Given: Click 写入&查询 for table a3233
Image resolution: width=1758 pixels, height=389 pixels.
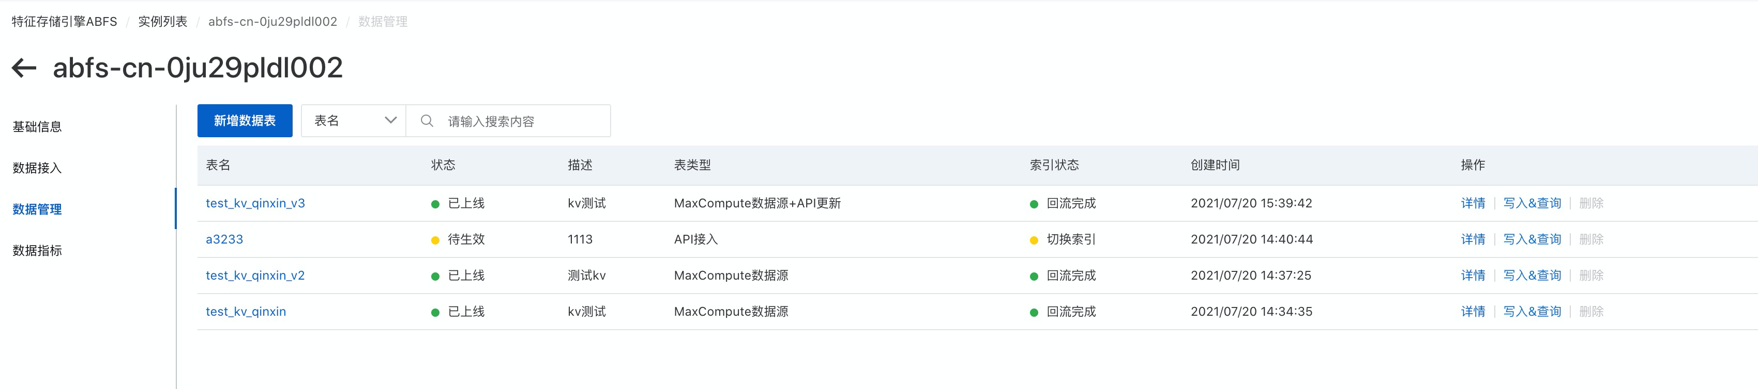Looking at the screenshot, I should [1532, 239].
